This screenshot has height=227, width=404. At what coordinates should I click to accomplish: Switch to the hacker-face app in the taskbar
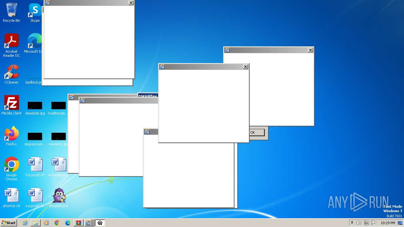(x=100, y=223)
